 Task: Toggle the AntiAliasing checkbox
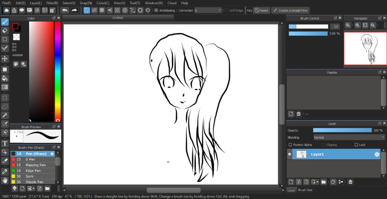156,11
